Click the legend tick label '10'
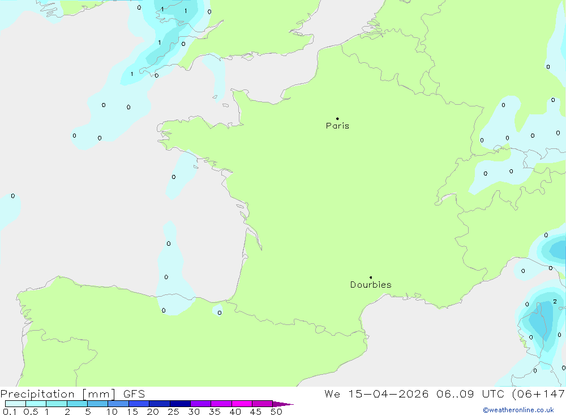The image size is (566, 415). [112, 412]
